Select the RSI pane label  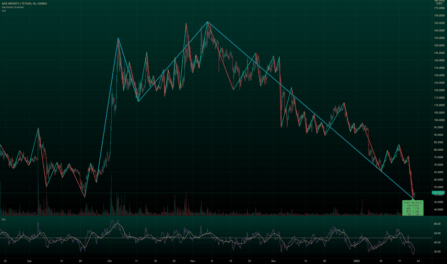(x=3, y=219)
